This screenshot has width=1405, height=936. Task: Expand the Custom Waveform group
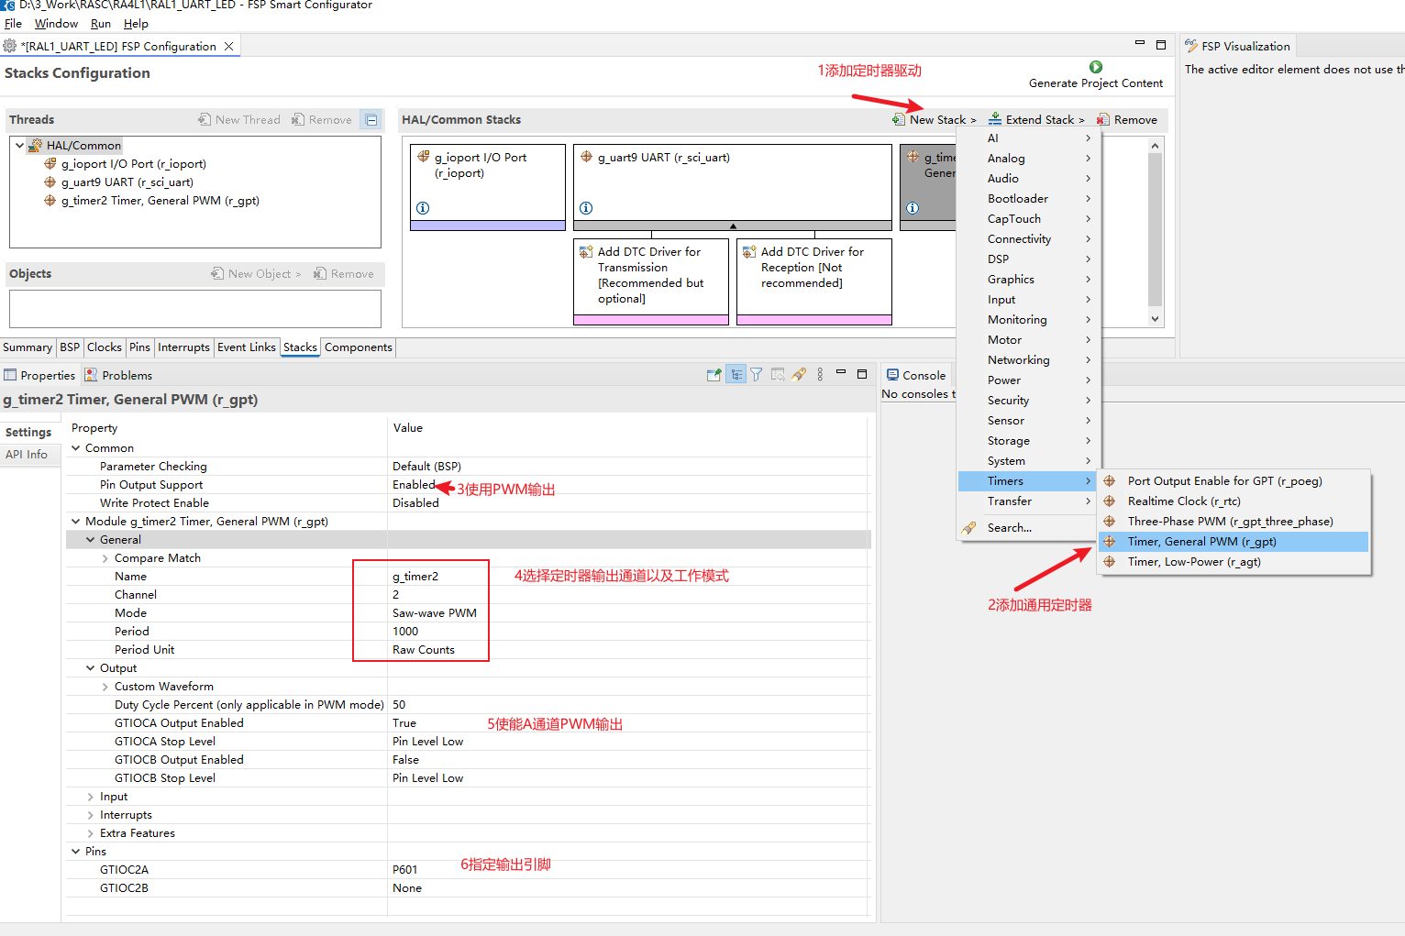[105, 687]
